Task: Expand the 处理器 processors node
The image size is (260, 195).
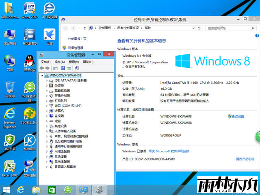Action: point(47,85)
